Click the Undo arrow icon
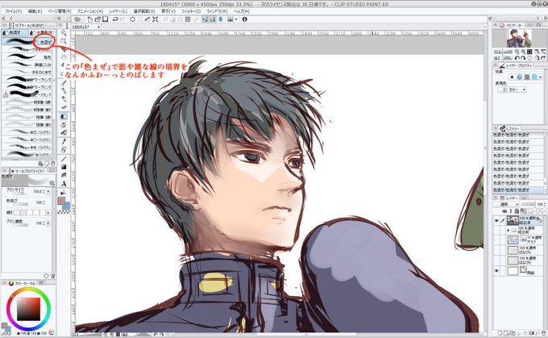548x338 pixels. coord(114,19)
